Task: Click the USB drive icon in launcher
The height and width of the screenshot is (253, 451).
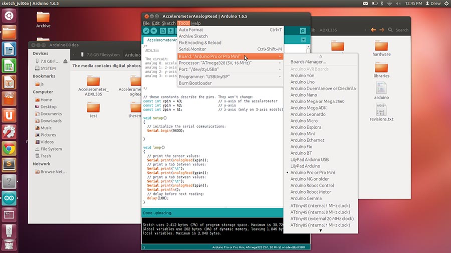Action: [x=9, y=231]
